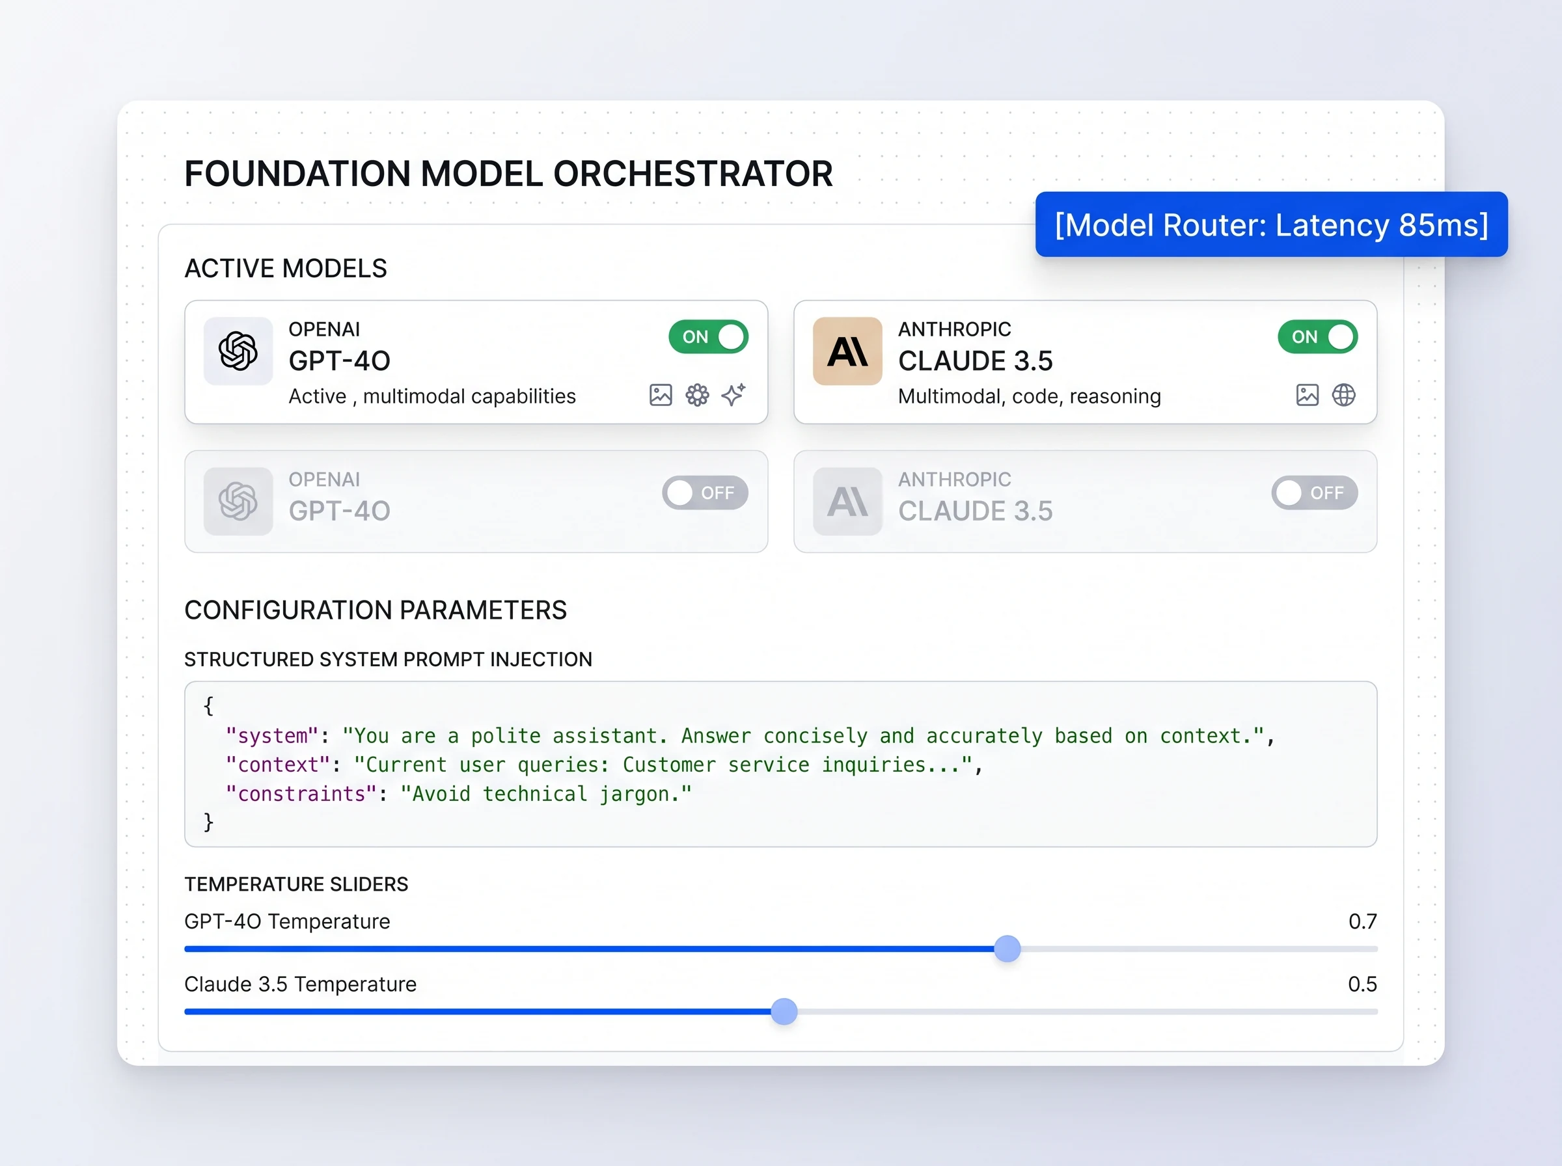
Task: Click the 0.5 Claude temperature value
Action: 1362,984
